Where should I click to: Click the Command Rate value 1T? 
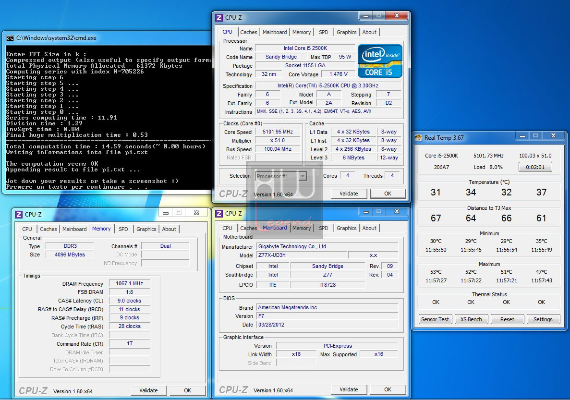coord(129,344)
